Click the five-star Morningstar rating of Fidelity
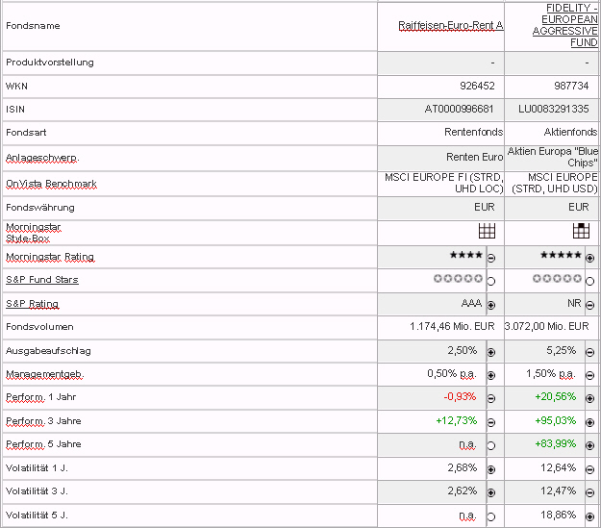This screenshot has width=601, height=528. (x=562, y=255)
